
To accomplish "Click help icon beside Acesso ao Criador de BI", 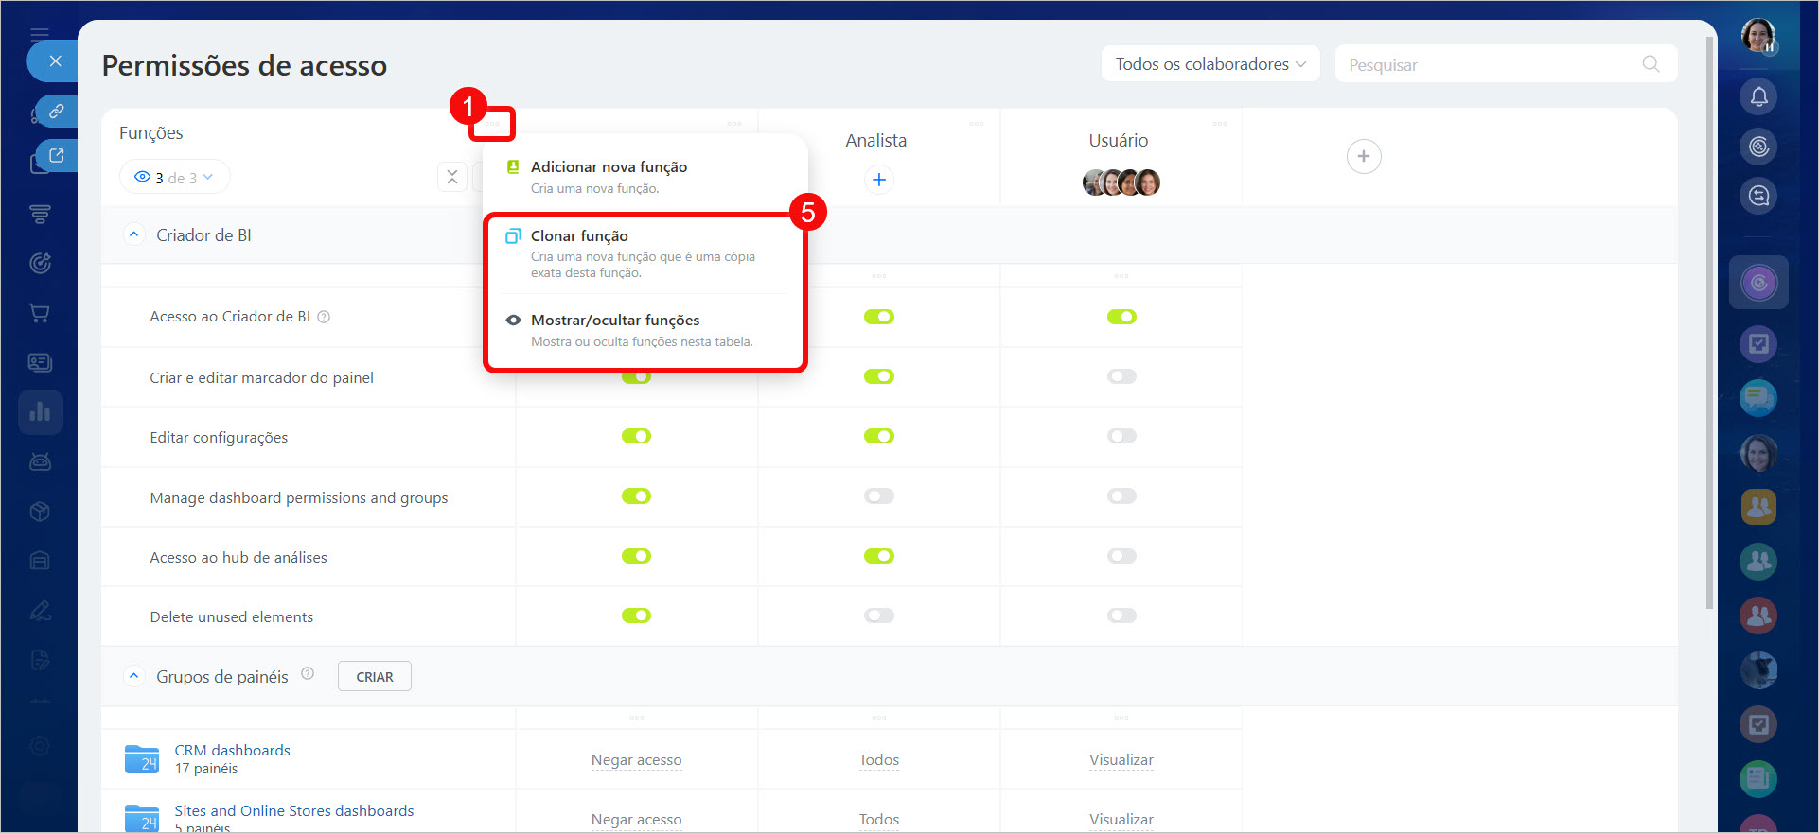I will click(x=324, y=317).
